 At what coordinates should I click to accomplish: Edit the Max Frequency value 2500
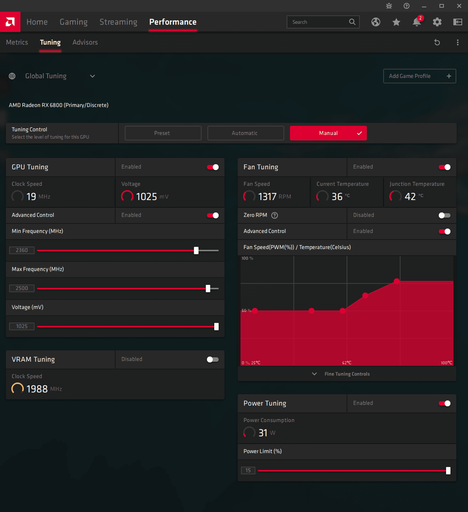[x=22, y=289]
